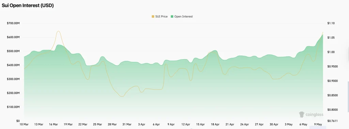Screen dimensions: 349x129
Task: Click the $100.00M left axis label
Action: coord(13,107)
